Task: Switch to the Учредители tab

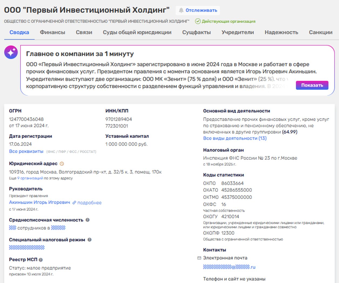Action: click(x=237, y=32)
